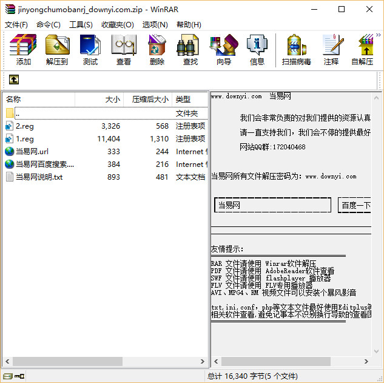Open the 选项(N) menu

(x=155, y=25)
